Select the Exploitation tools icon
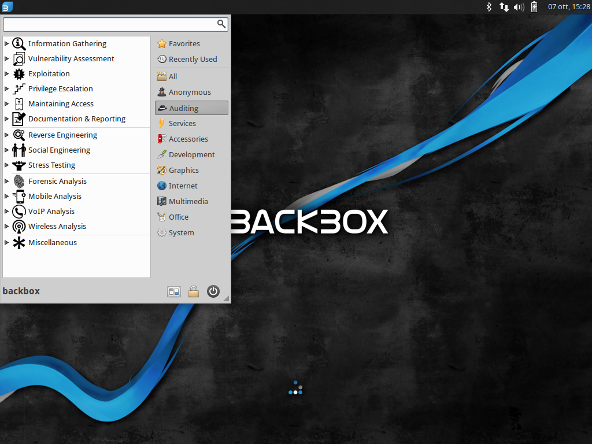The height and width of the screenshot is (444, 592). [18, 73]
